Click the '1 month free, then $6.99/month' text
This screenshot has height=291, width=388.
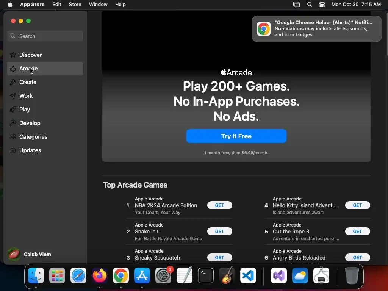click(x=236, y=153)
